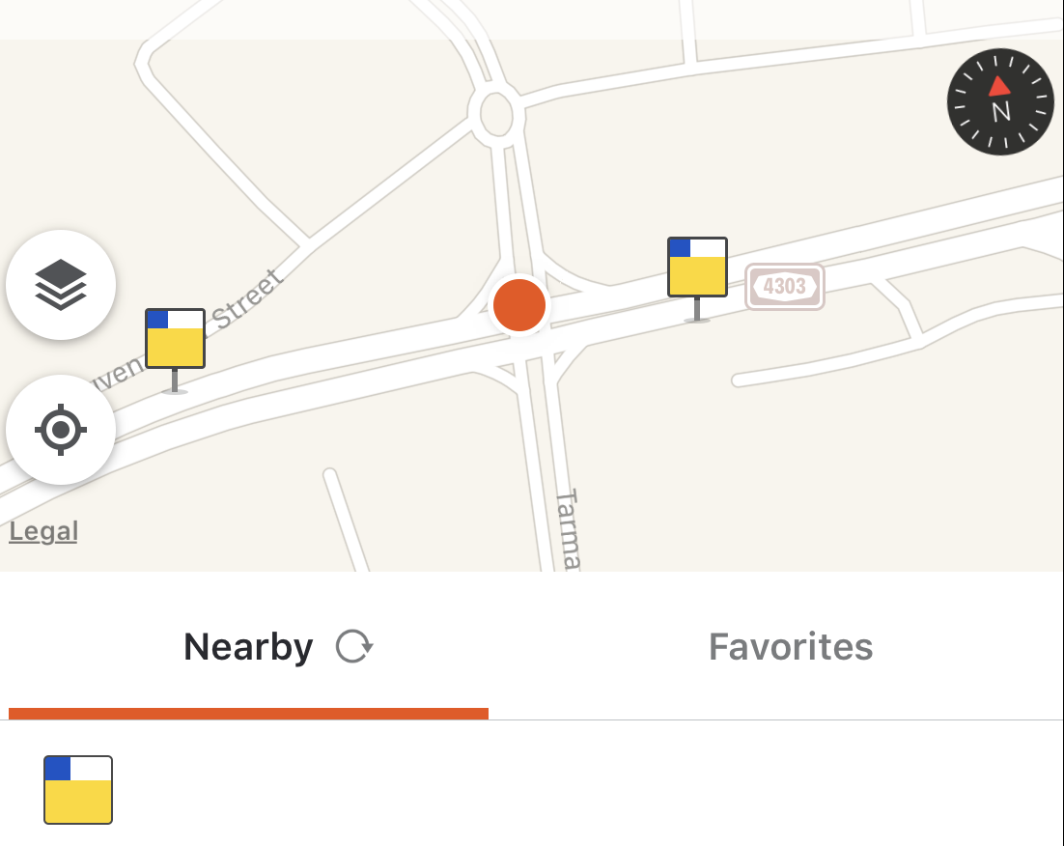The height and width of the screenshot is (846, 1064).
Task: Select the bus stop marker near Street label
Action: click(x=175, y=350)
